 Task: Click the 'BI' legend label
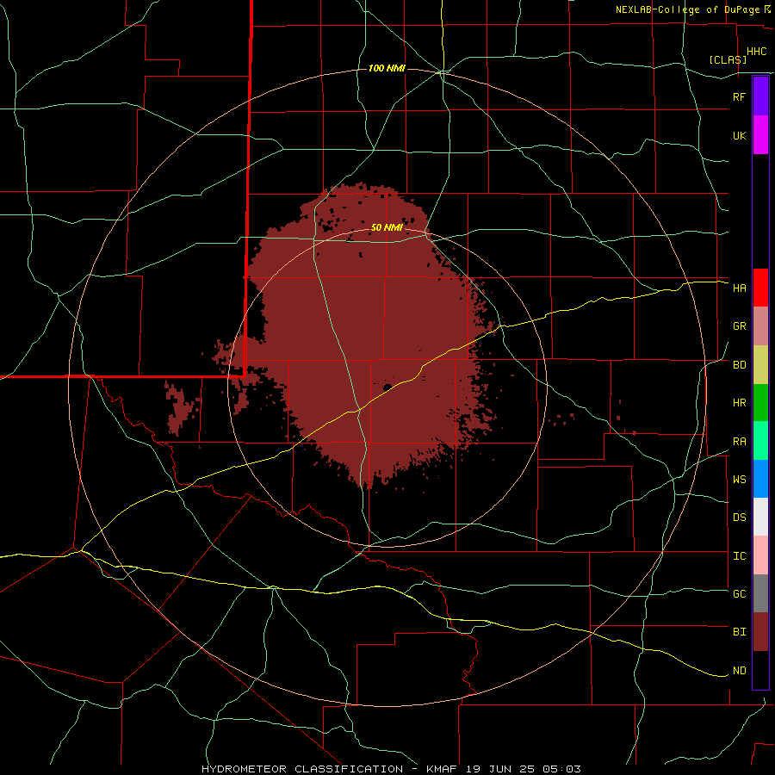[x=739, y=632]
